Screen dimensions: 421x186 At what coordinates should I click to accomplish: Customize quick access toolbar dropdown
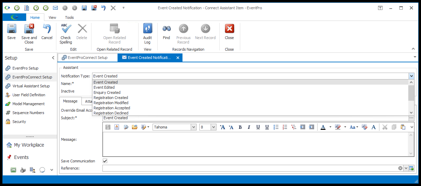tap(123, 8)
